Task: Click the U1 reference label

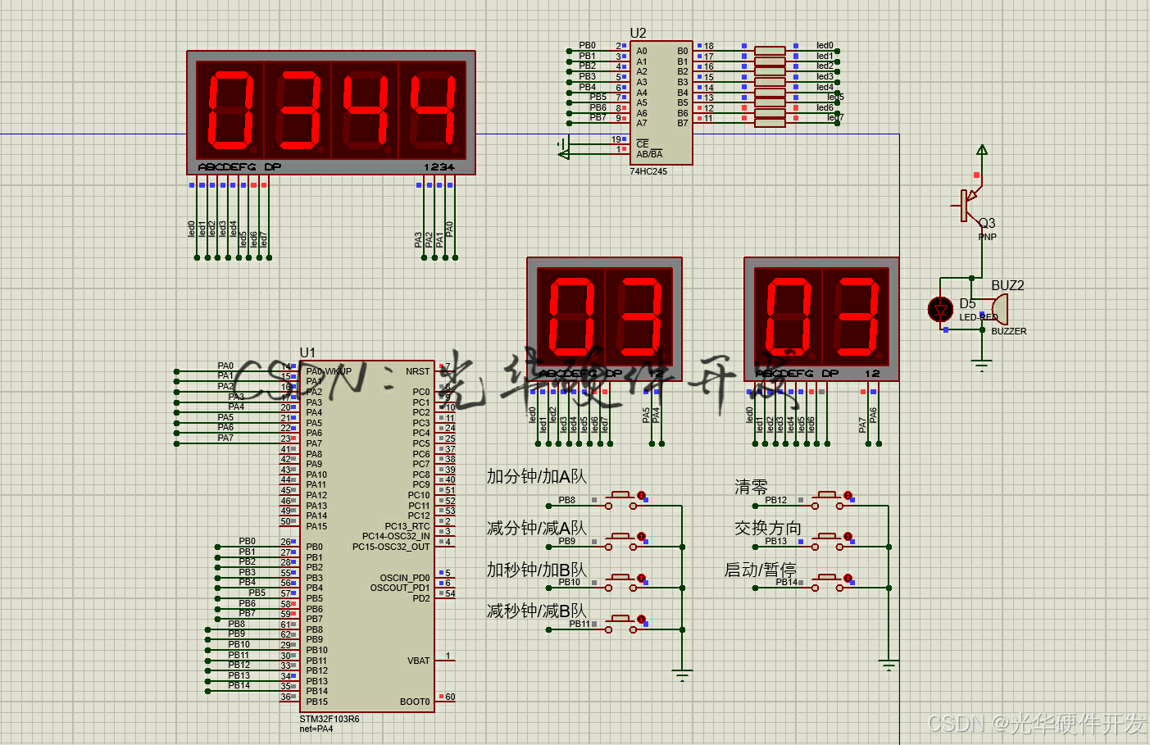Action: 307,352
